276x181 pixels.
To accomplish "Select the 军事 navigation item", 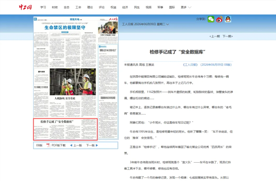I will click(x=160, y=7).
